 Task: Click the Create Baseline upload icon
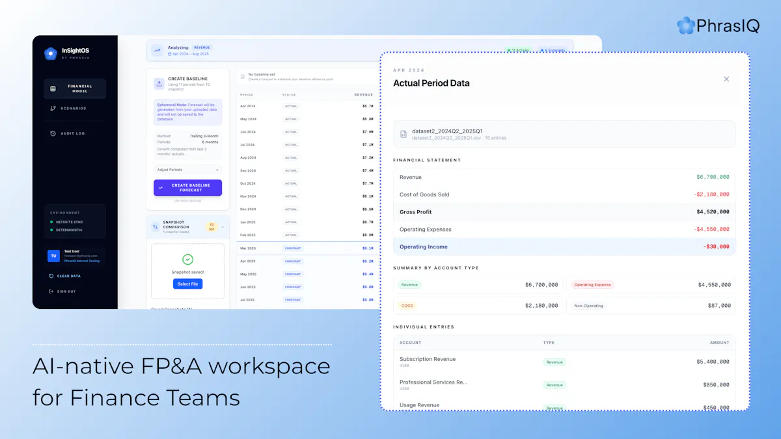point(159,84)
